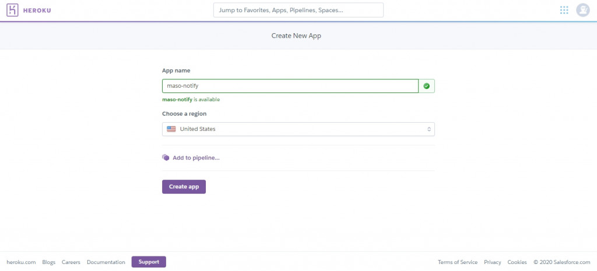The image size is (597, 271).
Task: Click the Create app button
Action: [184, 187]
